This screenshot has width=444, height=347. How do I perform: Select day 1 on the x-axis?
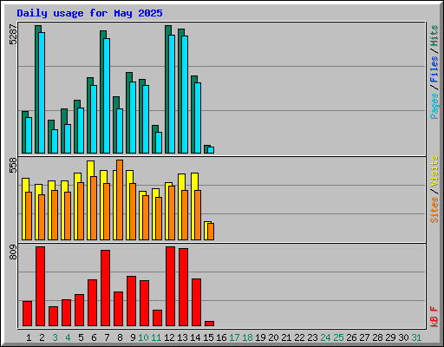(x=29, y=337)
